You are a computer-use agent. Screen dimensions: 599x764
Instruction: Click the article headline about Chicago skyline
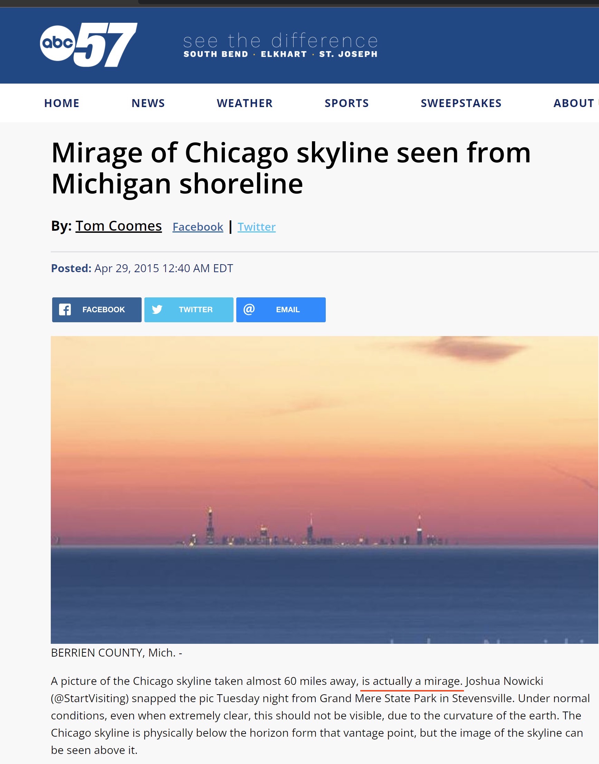291,168
